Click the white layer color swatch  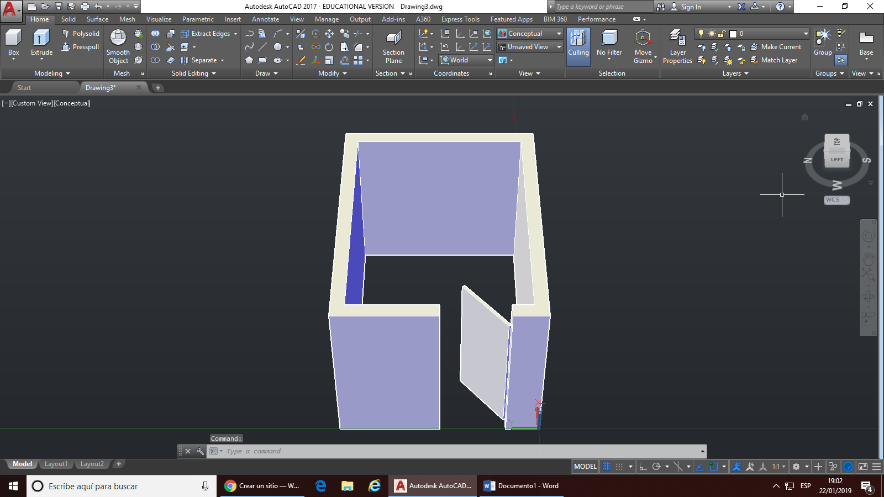click(x=733, y=34)
